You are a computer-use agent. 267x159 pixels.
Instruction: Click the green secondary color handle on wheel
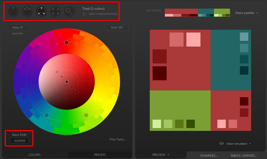(86, 115)
